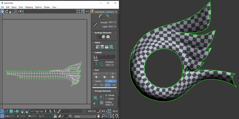Toggle the Lock Selection padlock
This screenshot has width=239, height=119.
coord(55,116)
